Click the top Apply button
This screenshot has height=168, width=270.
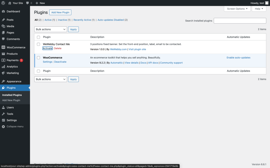[73, 29]
